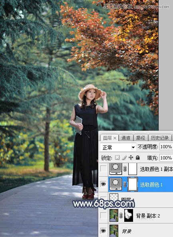Image resolution: width=173 pixels, height=237 pixels.
Task: Toggle lock transparent pixels icon
Action: click(117, 157)
